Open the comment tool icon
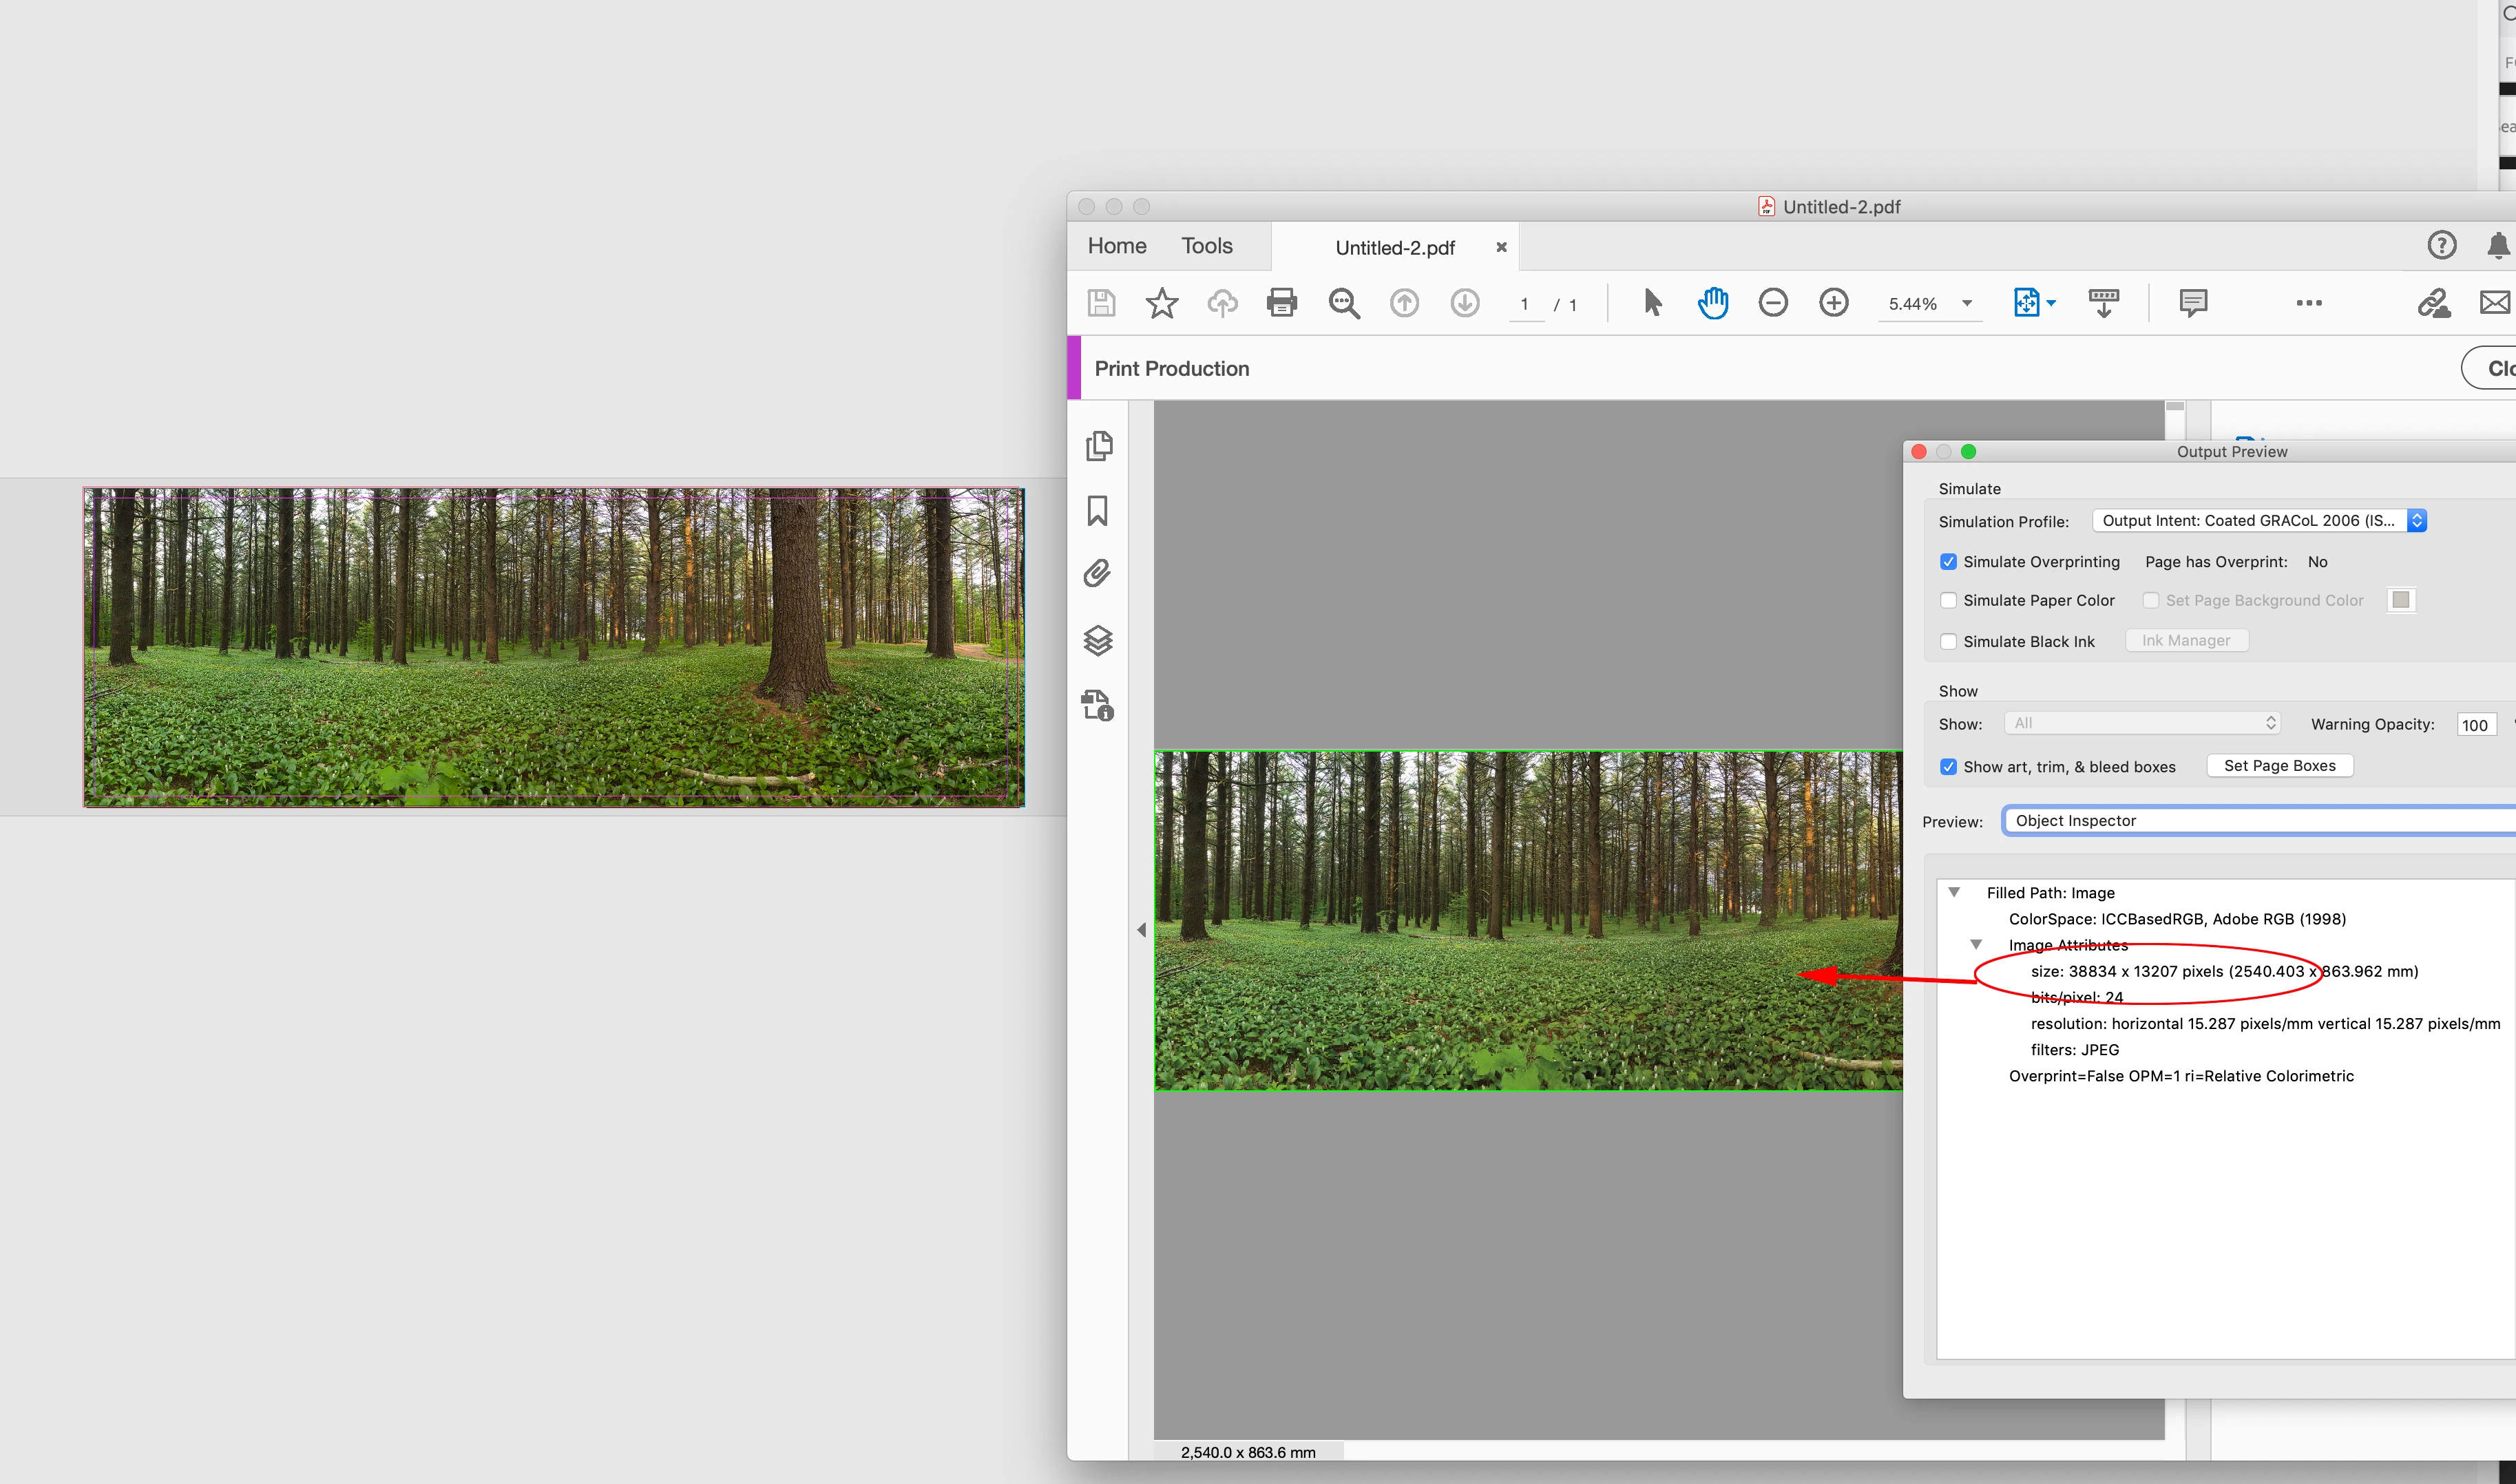This screenshot has height=1484, width=2516. [2192, 302]
